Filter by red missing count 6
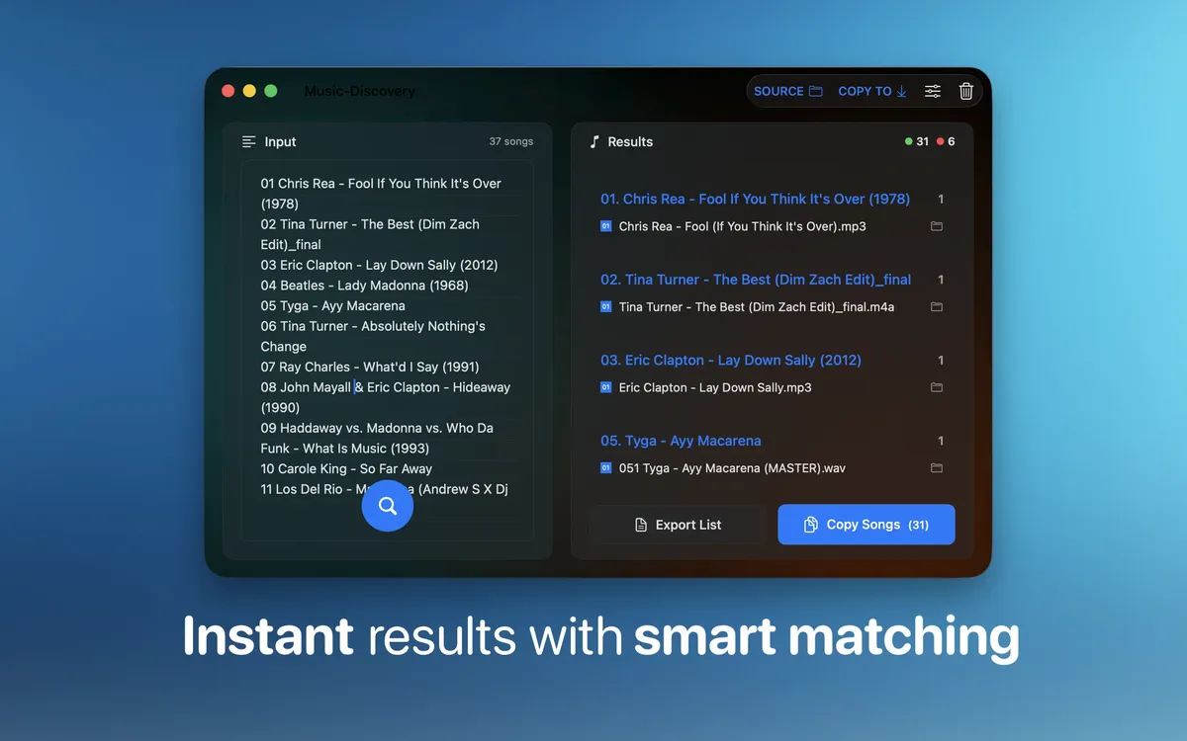Image resolution: width=1187 pixels, height=741 pixels. [946, 142]
